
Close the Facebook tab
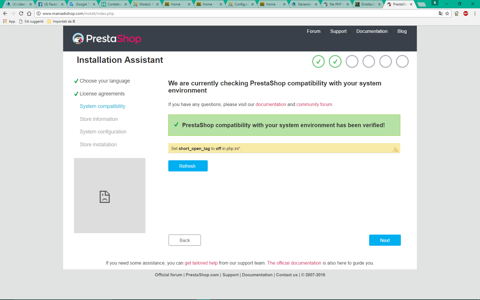click(x=62, y=4)
